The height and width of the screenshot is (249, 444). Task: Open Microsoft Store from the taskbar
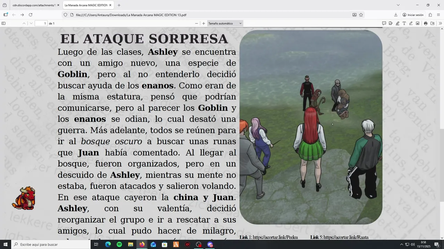coord(164,245)
